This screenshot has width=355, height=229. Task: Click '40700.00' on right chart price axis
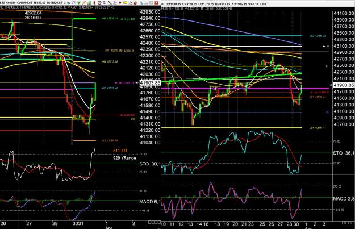(x=344, y=124)
